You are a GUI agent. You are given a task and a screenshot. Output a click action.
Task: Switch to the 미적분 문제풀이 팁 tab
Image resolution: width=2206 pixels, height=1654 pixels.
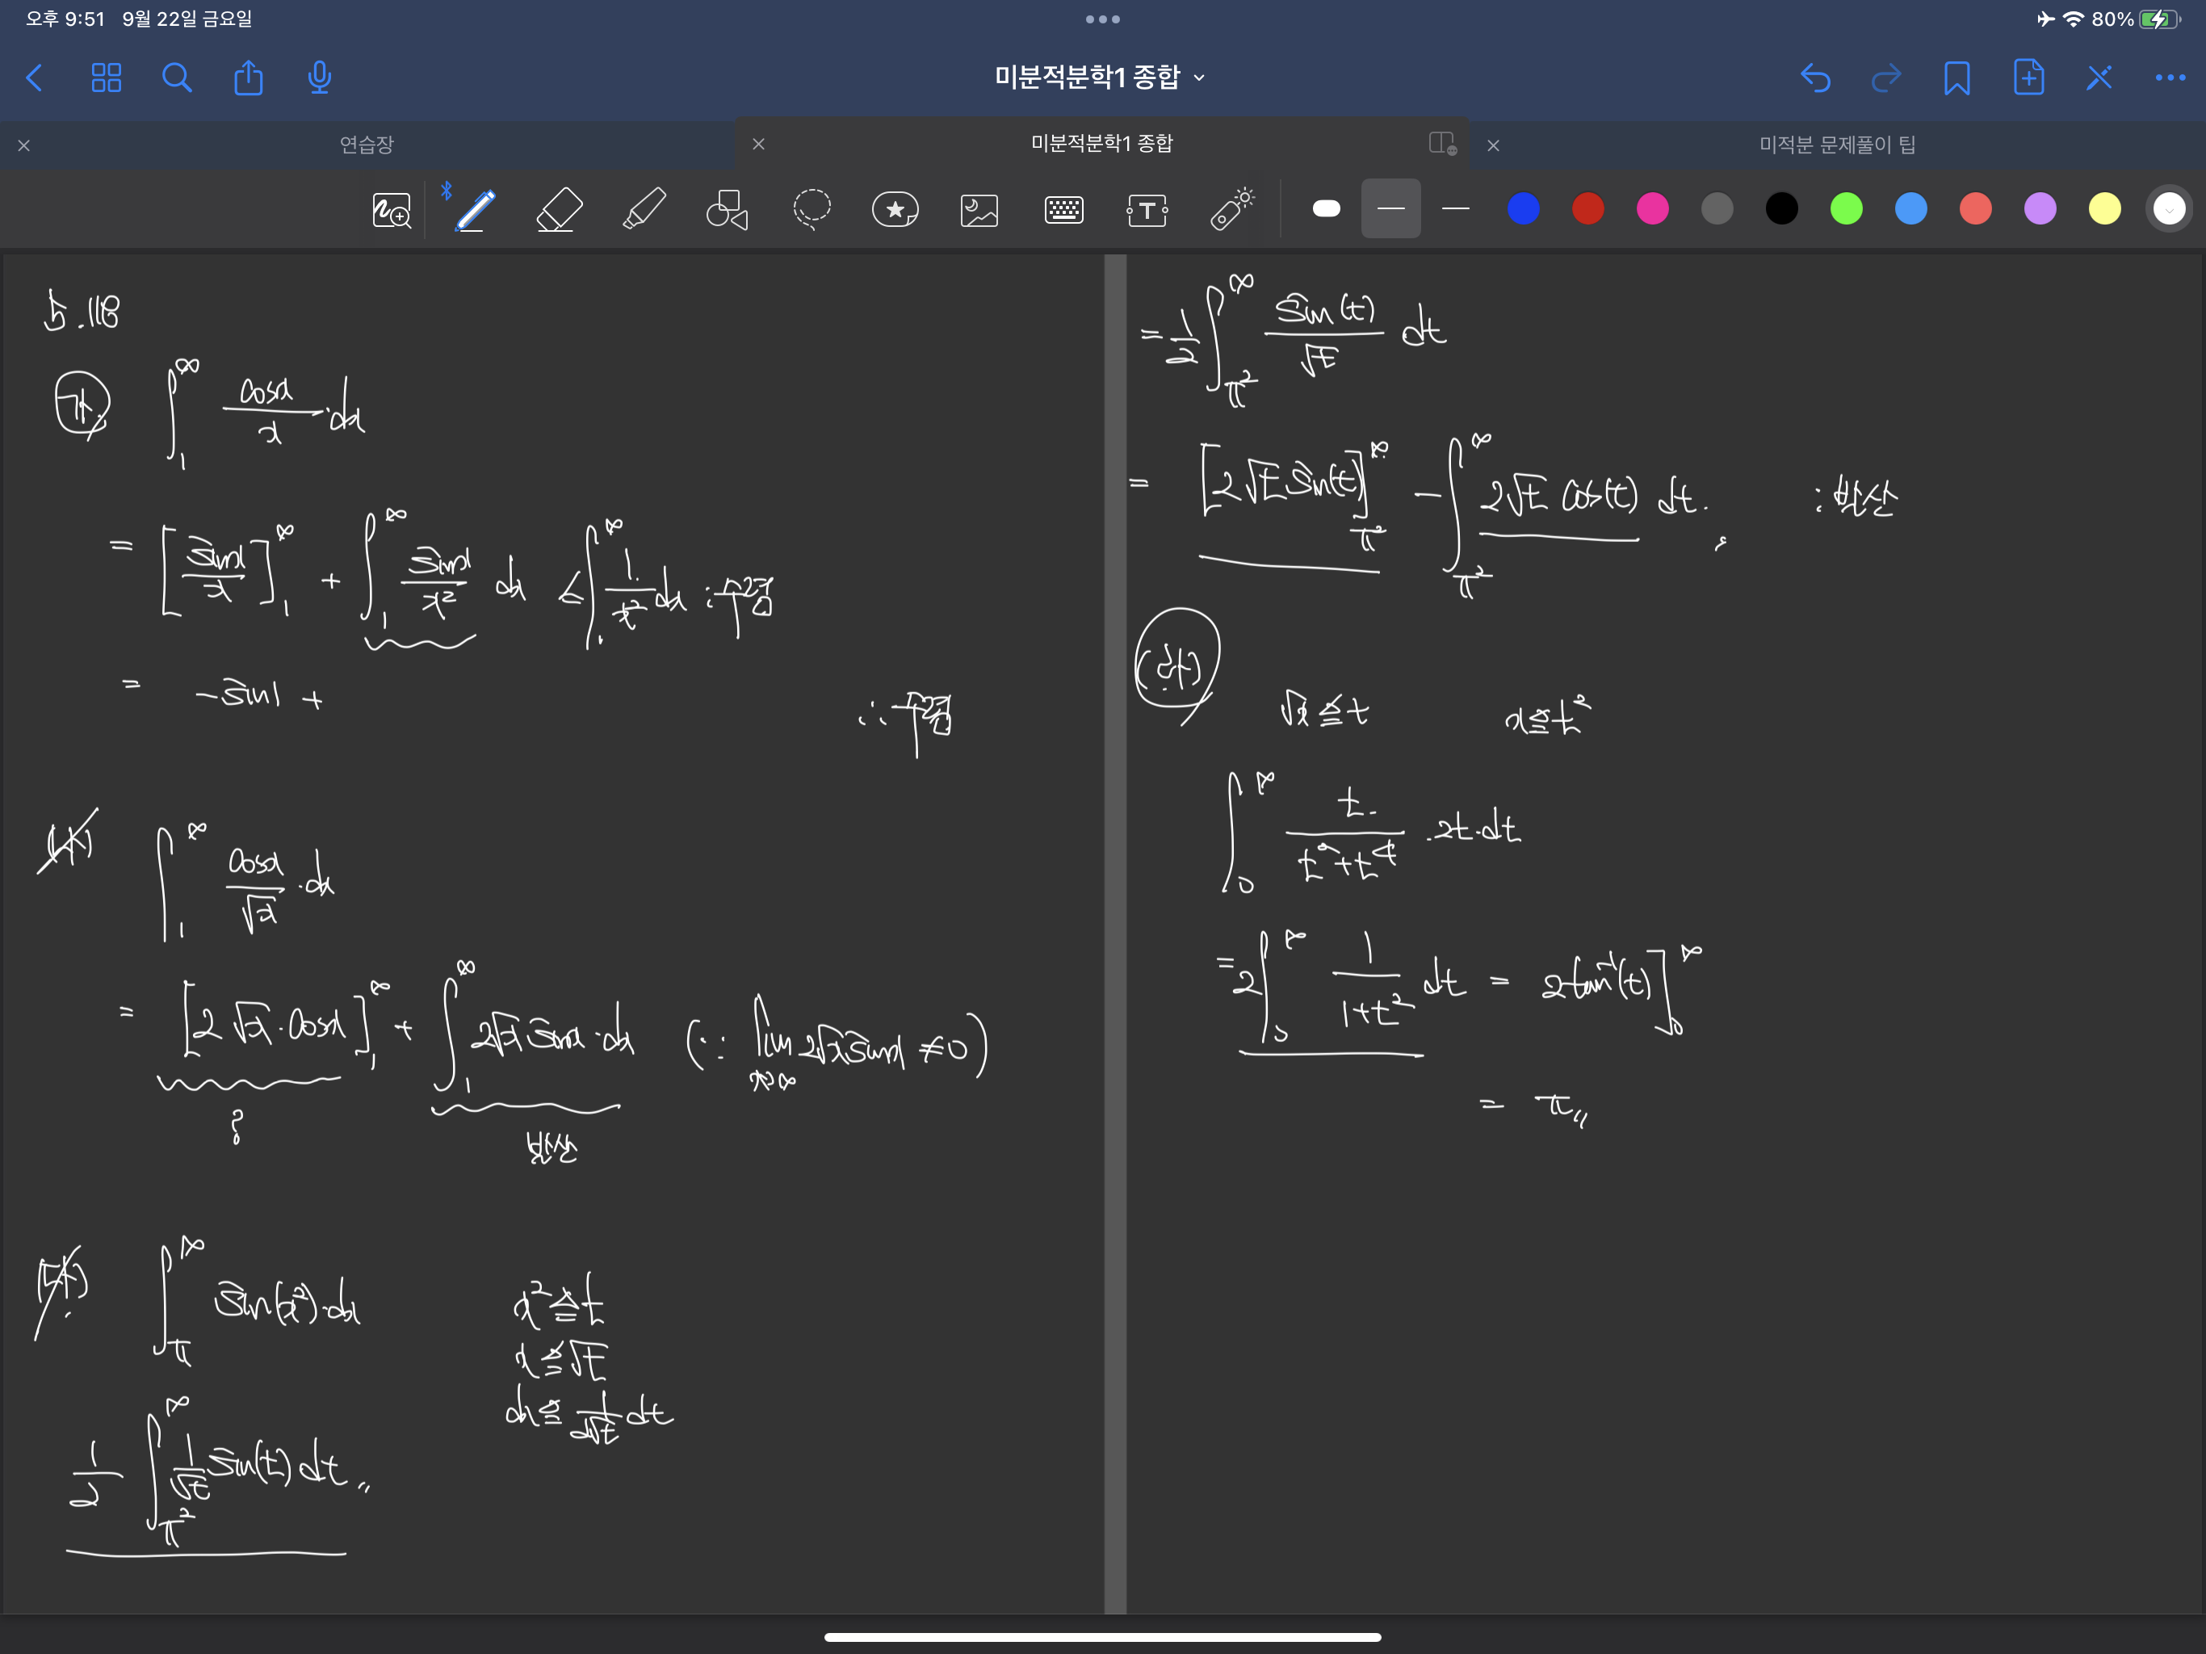coord(1836,145)
